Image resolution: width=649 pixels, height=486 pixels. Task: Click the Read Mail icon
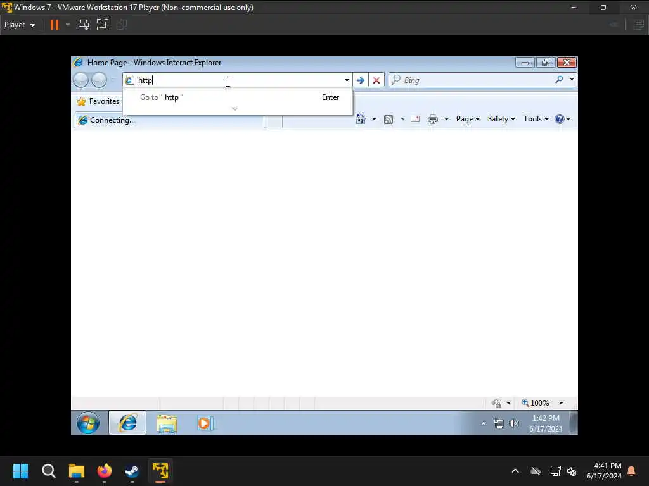(x=415, y=119)
